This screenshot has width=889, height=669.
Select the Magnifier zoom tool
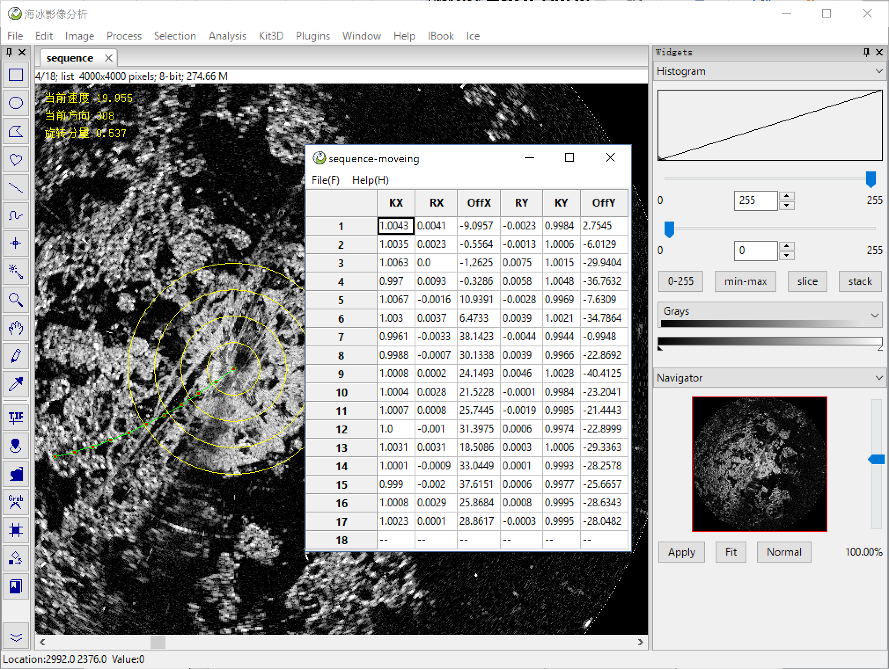coord(16,300)
